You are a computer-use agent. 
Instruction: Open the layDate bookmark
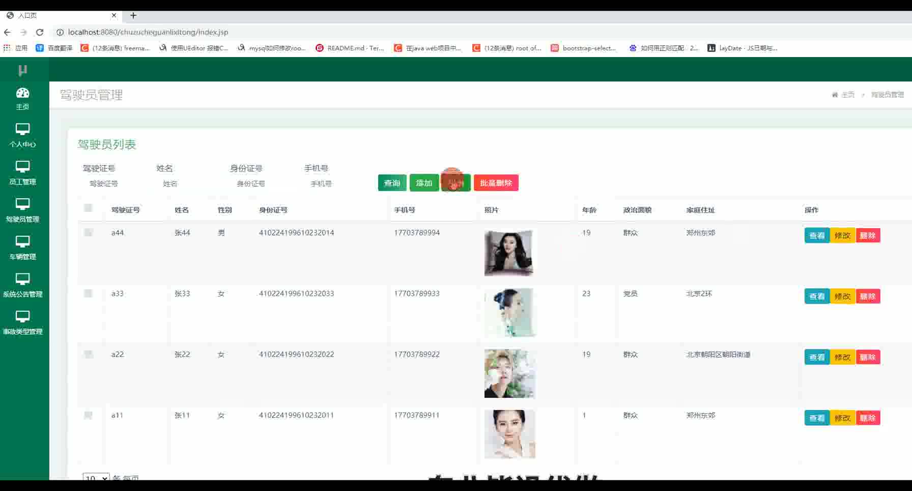point(742,48)
